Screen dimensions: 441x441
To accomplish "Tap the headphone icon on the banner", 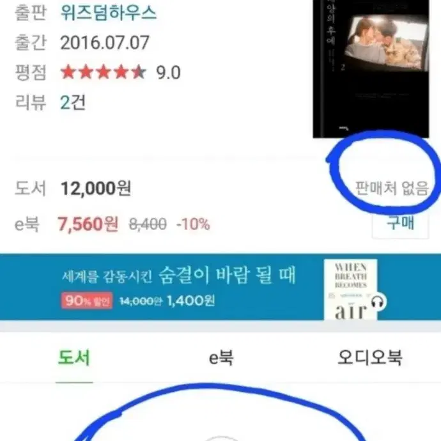I will tap(378, 302).
